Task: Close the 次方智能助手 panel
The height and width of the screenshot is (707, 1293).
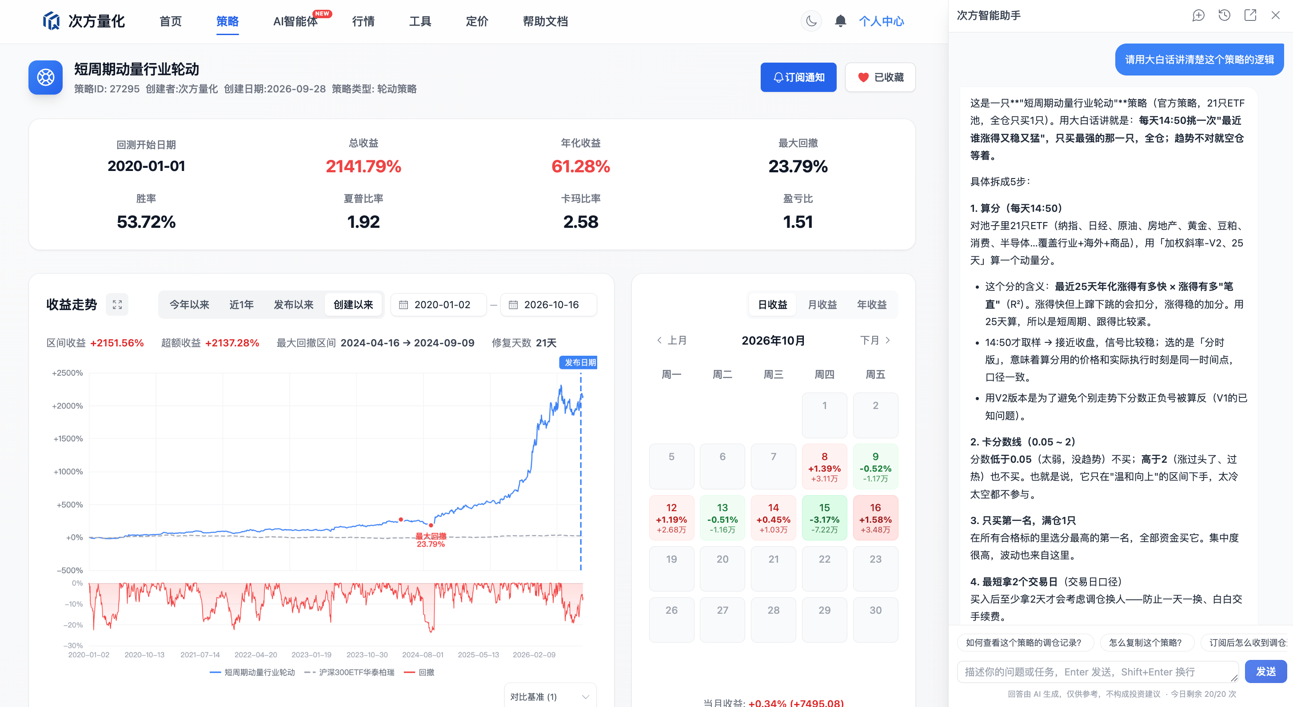Action: [x=1275, y=16]
